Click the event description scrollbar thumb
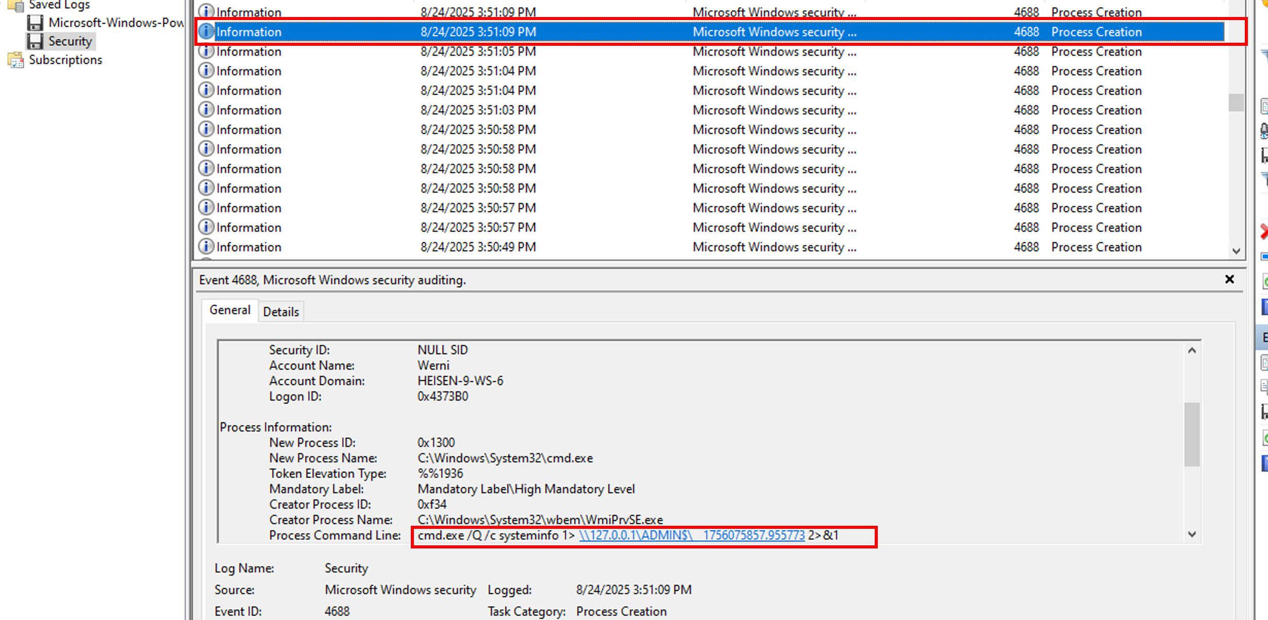The height and width of the screenshot is (620, 1268). [1192, 434]
